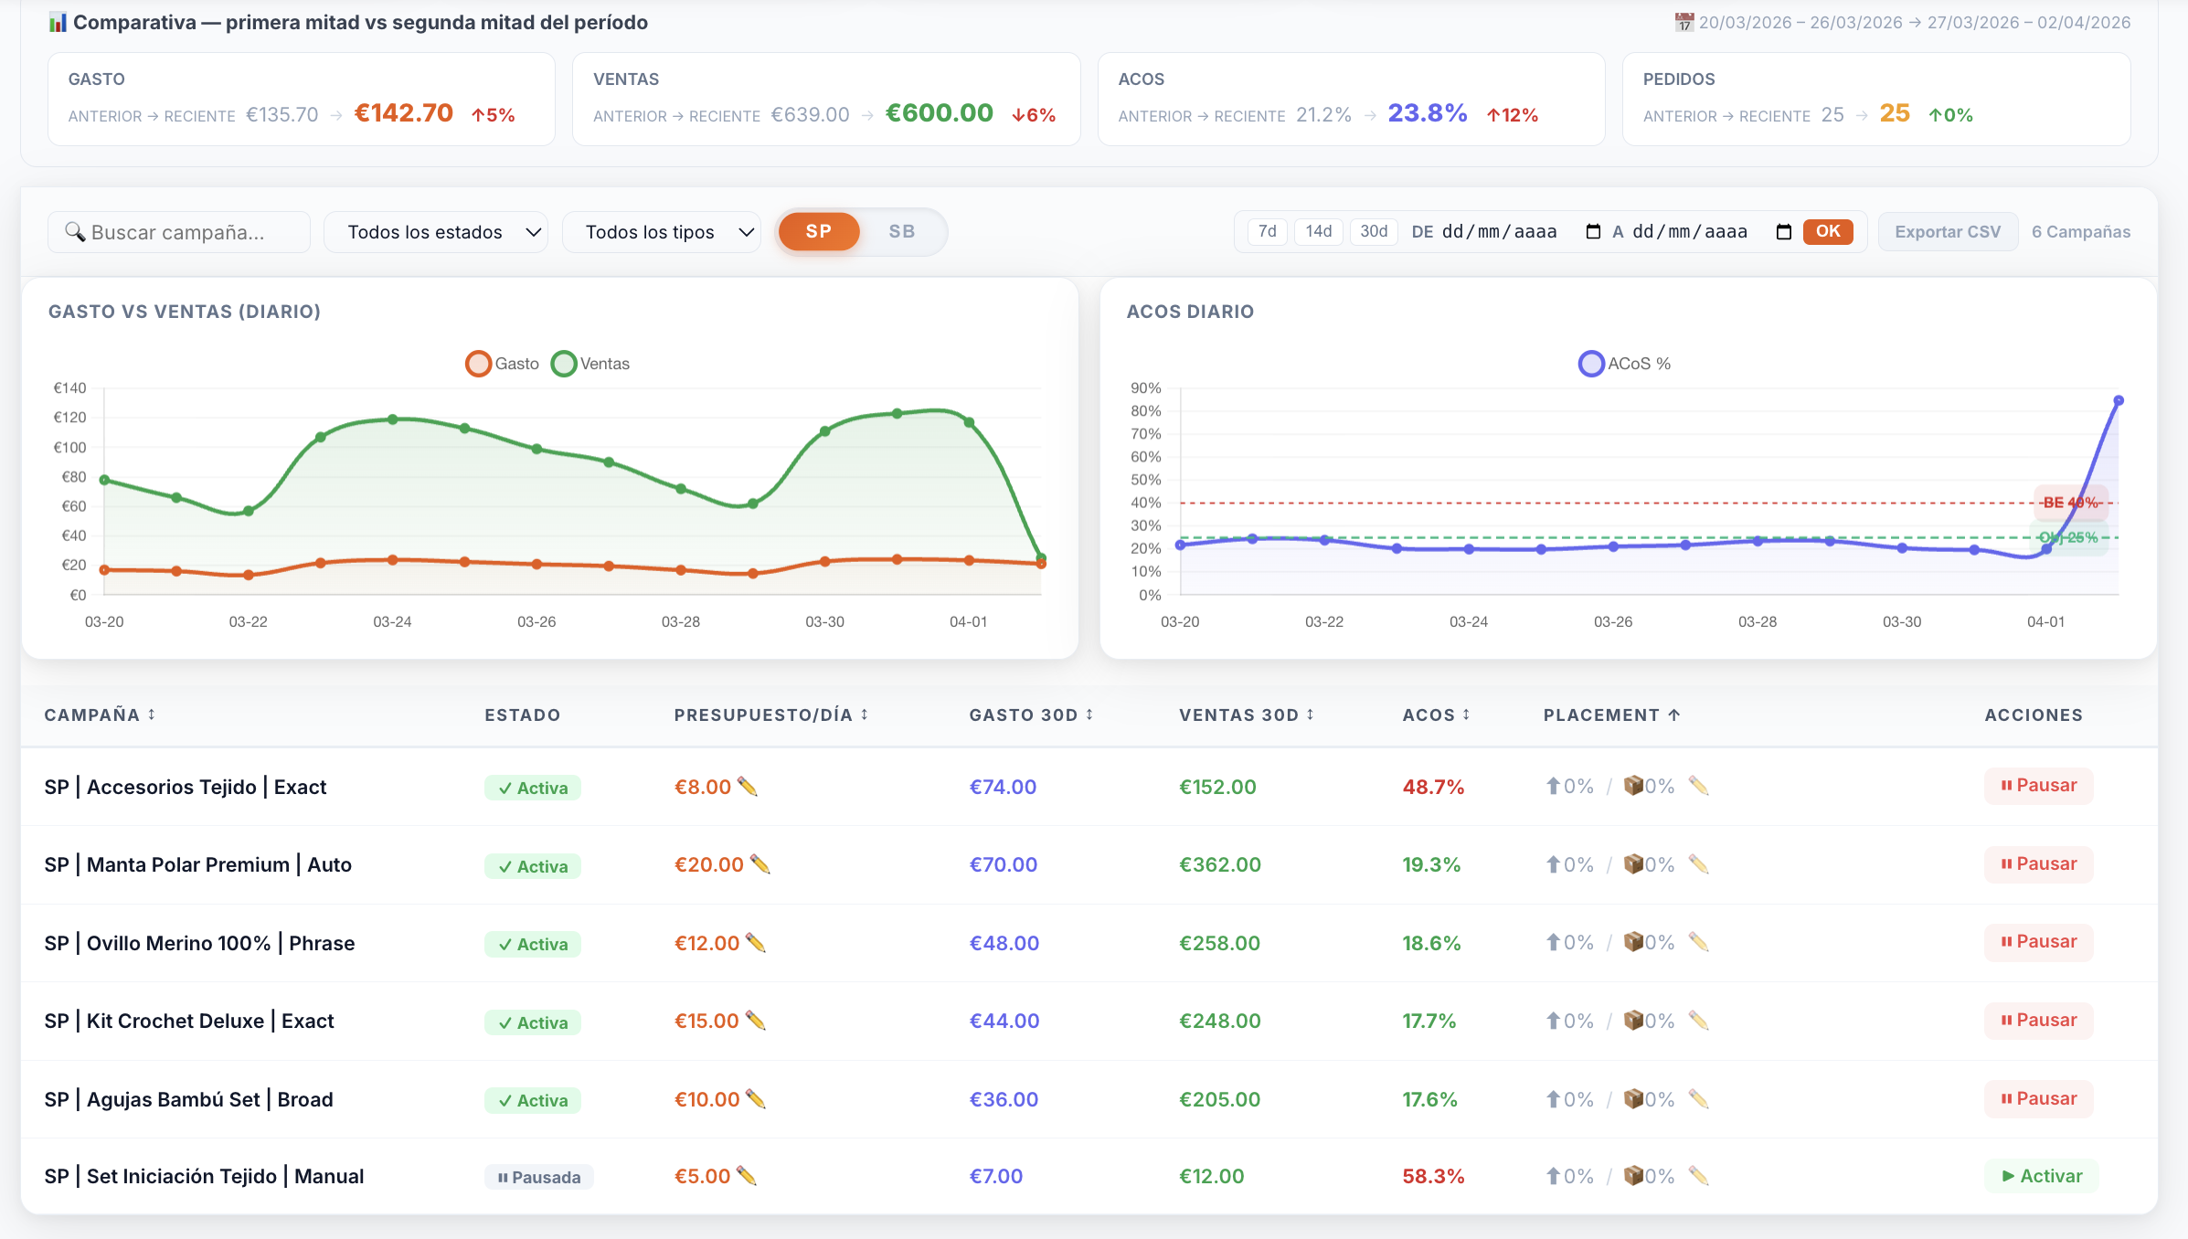Edit budget pencil for Accesorios Tejido campaign
This screenshot has height=1239, width=2188.
coord(748,787)
